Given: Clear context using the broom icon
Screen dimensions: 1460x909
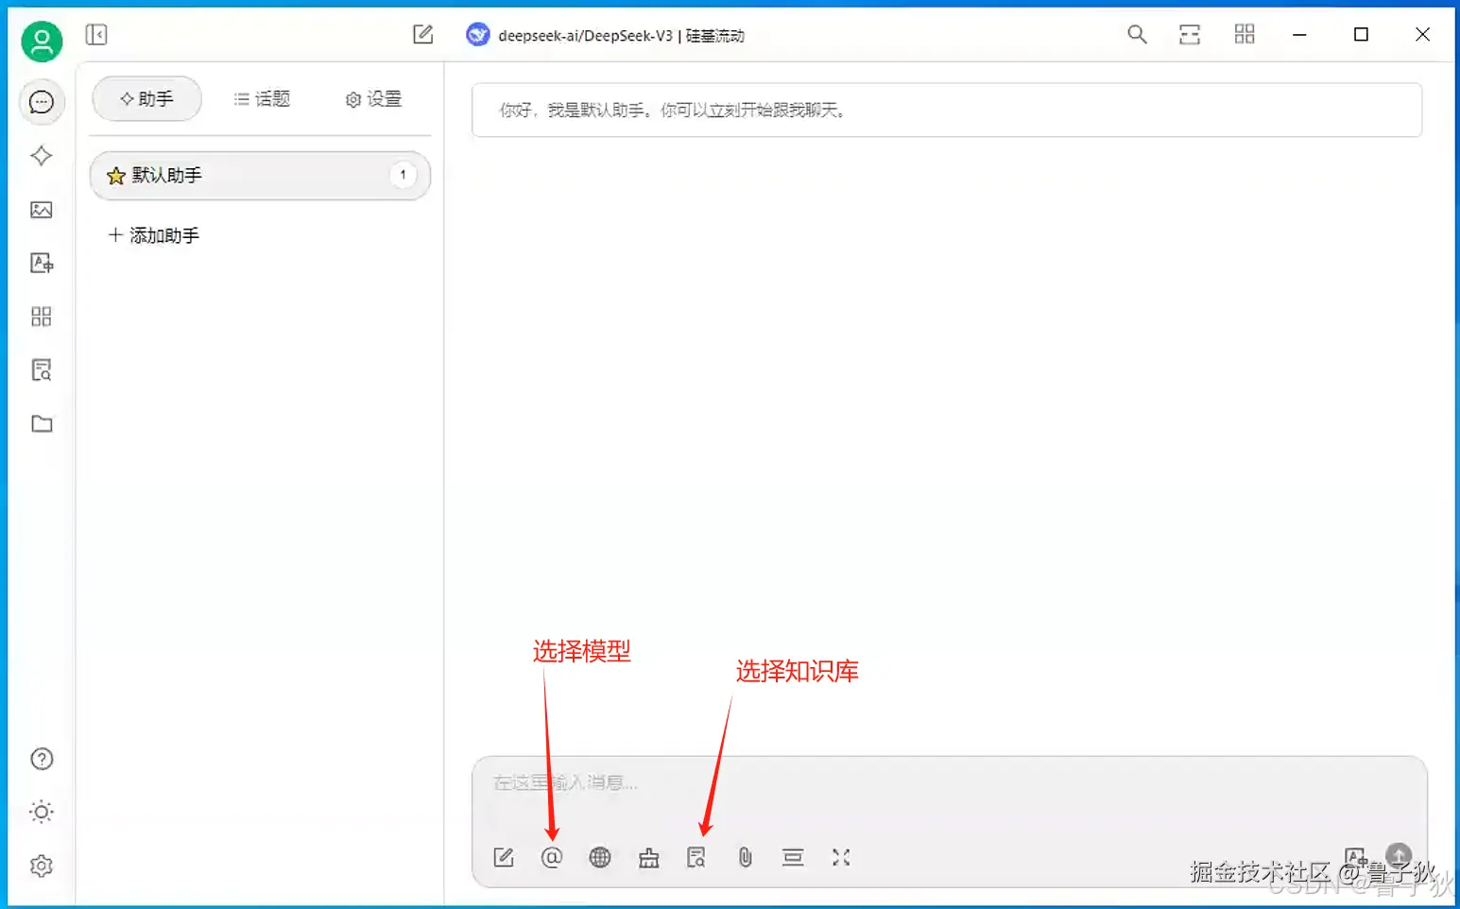Looking at the screenshot, I should [648, 857].
